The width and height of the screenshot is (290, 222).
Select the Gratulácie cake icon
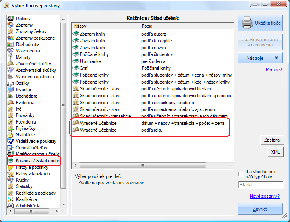[x=10, y=135]
